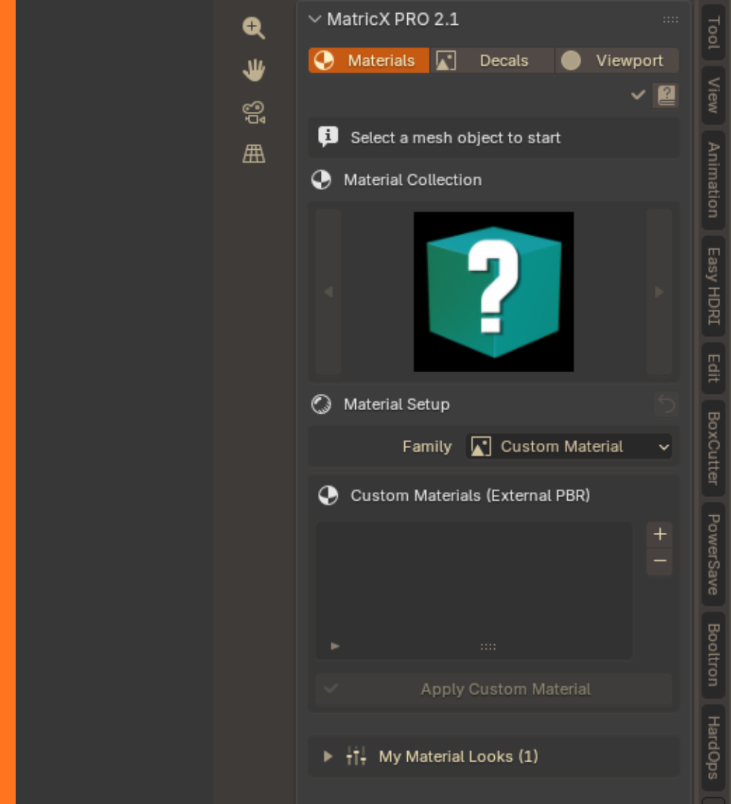Expand My Material Looks (1) section
731x804 pixels.
click(327, 756)
